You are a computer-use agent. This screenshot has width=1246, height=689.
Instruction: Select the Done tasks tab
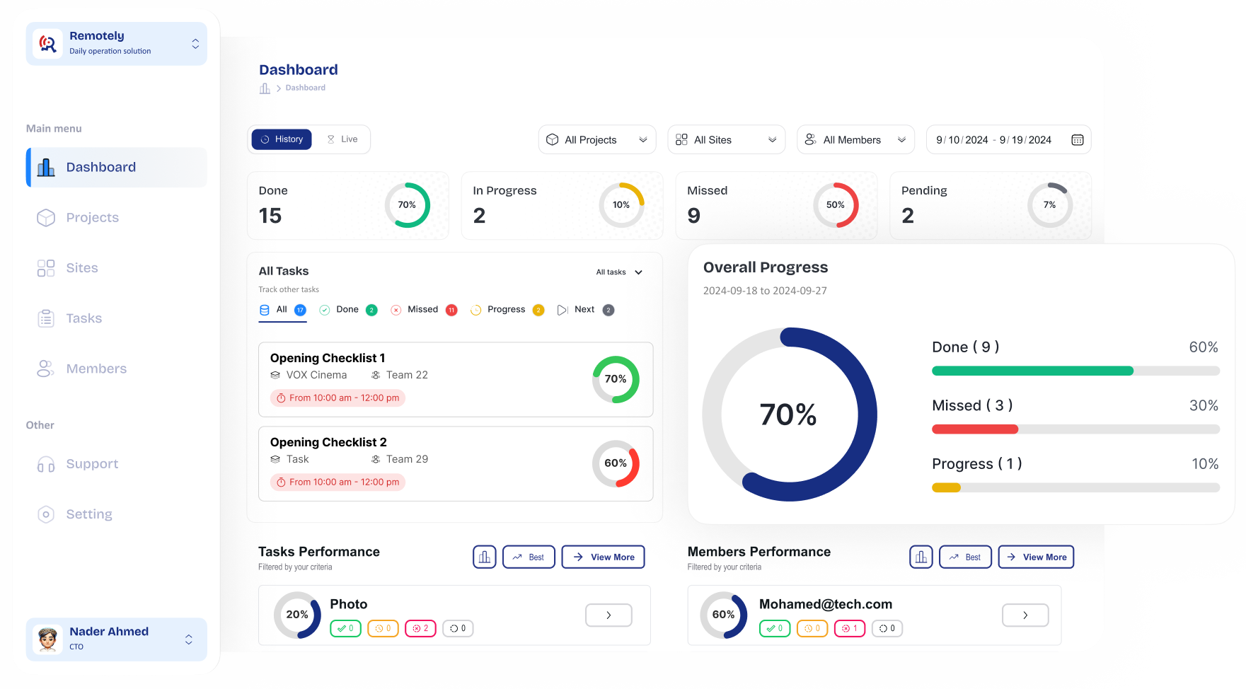click(348, 310)
